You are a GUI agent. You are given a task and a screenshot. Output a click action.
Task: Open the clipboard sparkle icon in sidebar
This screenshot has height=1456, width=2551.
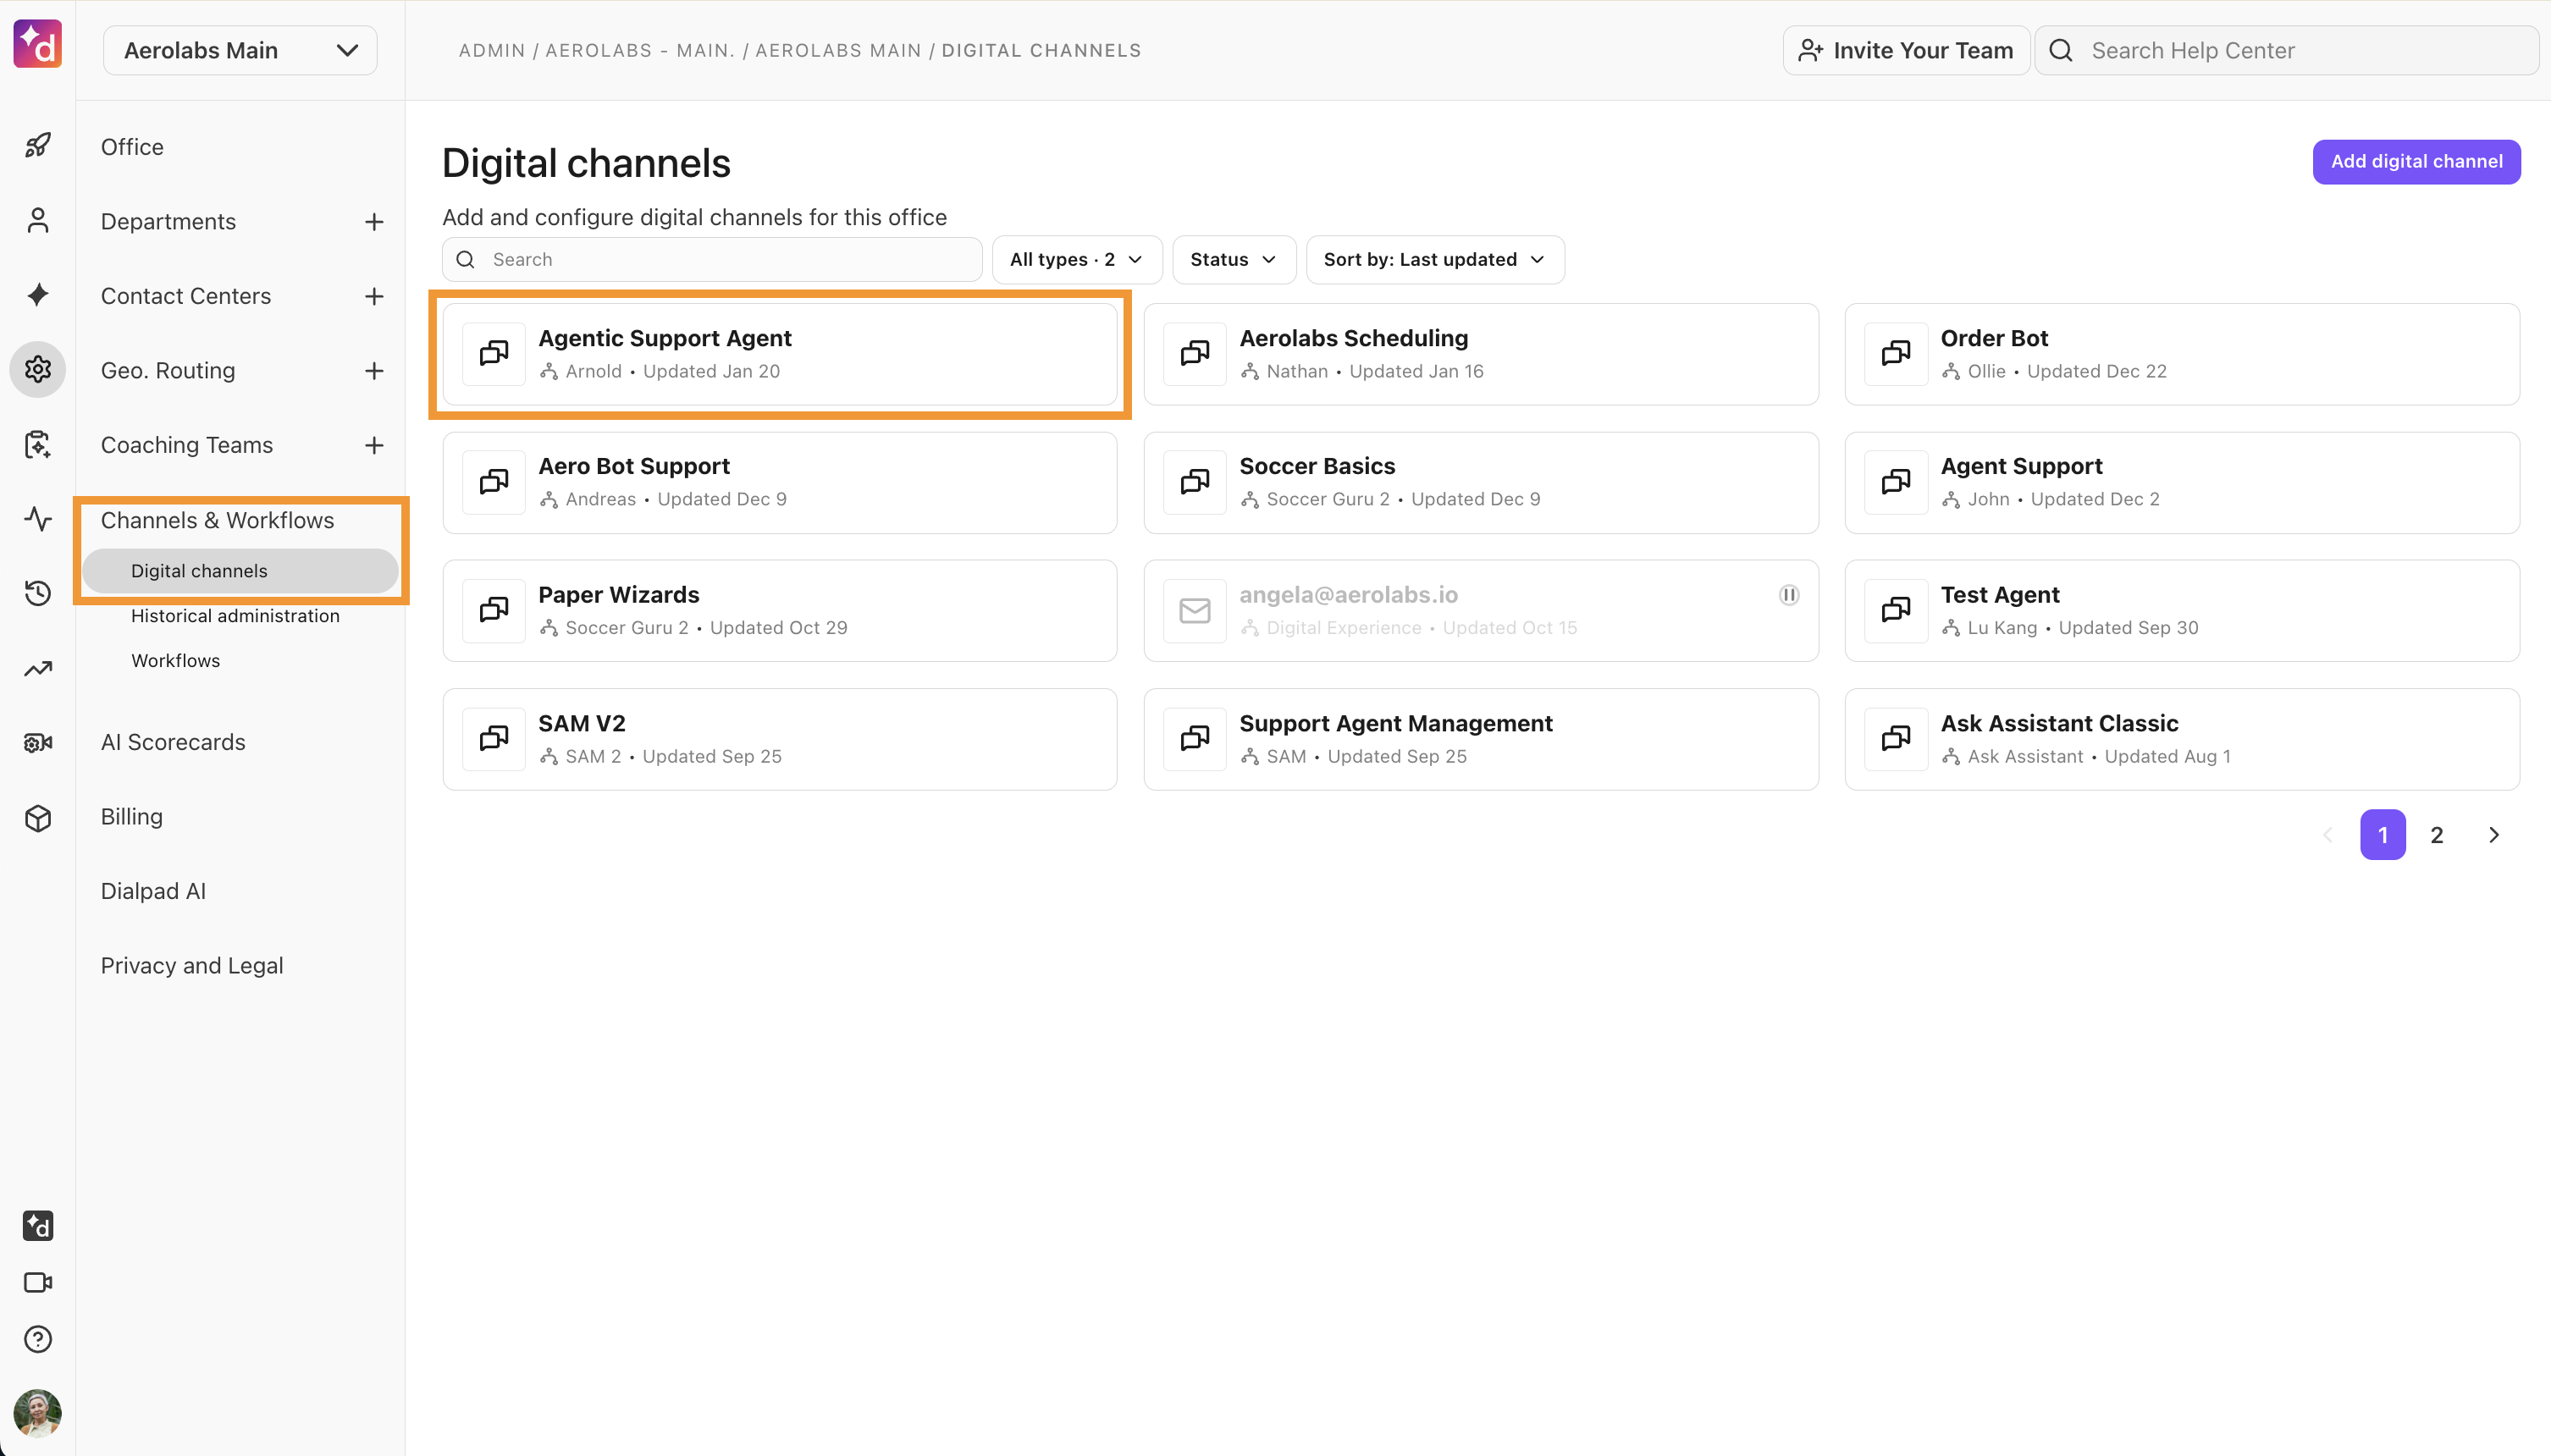38,444
